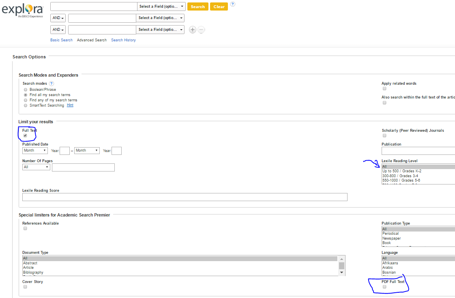Image resolution: width=455 pixels, height=298 pixels.
Task: Select All in Publication Type list
Action: (419, 229)
